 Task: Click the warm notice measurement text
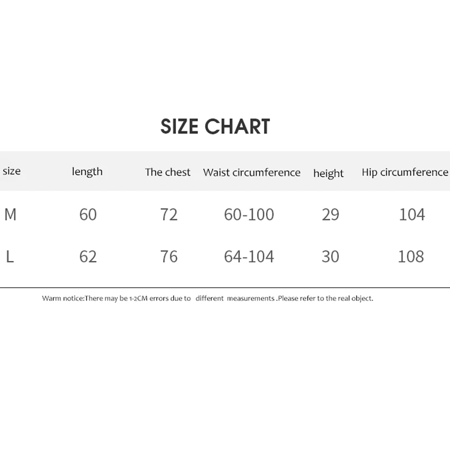pyautogui.click(x=208, y=298)
